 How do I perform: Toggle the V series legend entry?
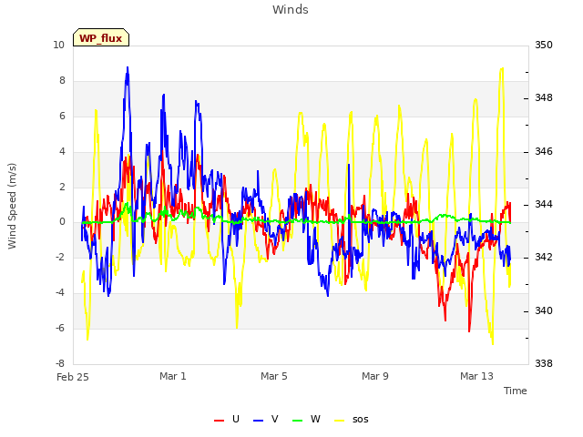(x=265, y=420)
